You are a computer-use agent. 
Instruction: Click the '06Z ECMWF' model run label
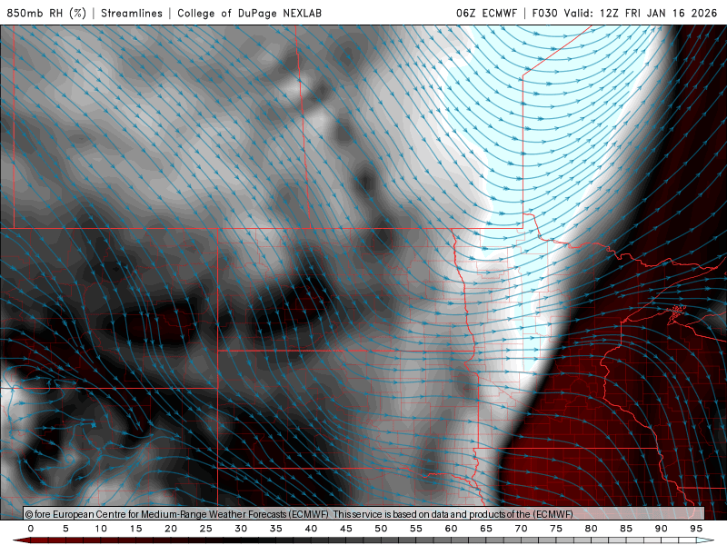[x=486, y=13]
